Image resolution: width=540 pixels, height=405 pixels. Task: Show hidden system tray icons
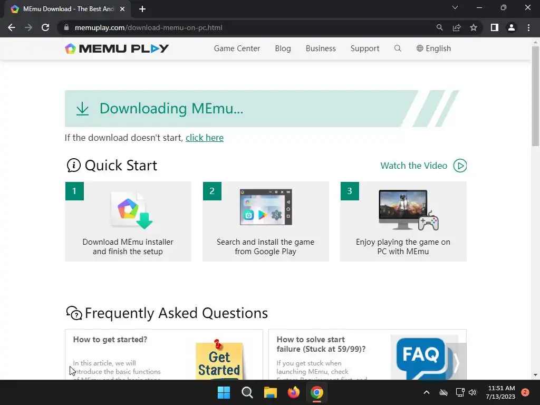(426, 392)
